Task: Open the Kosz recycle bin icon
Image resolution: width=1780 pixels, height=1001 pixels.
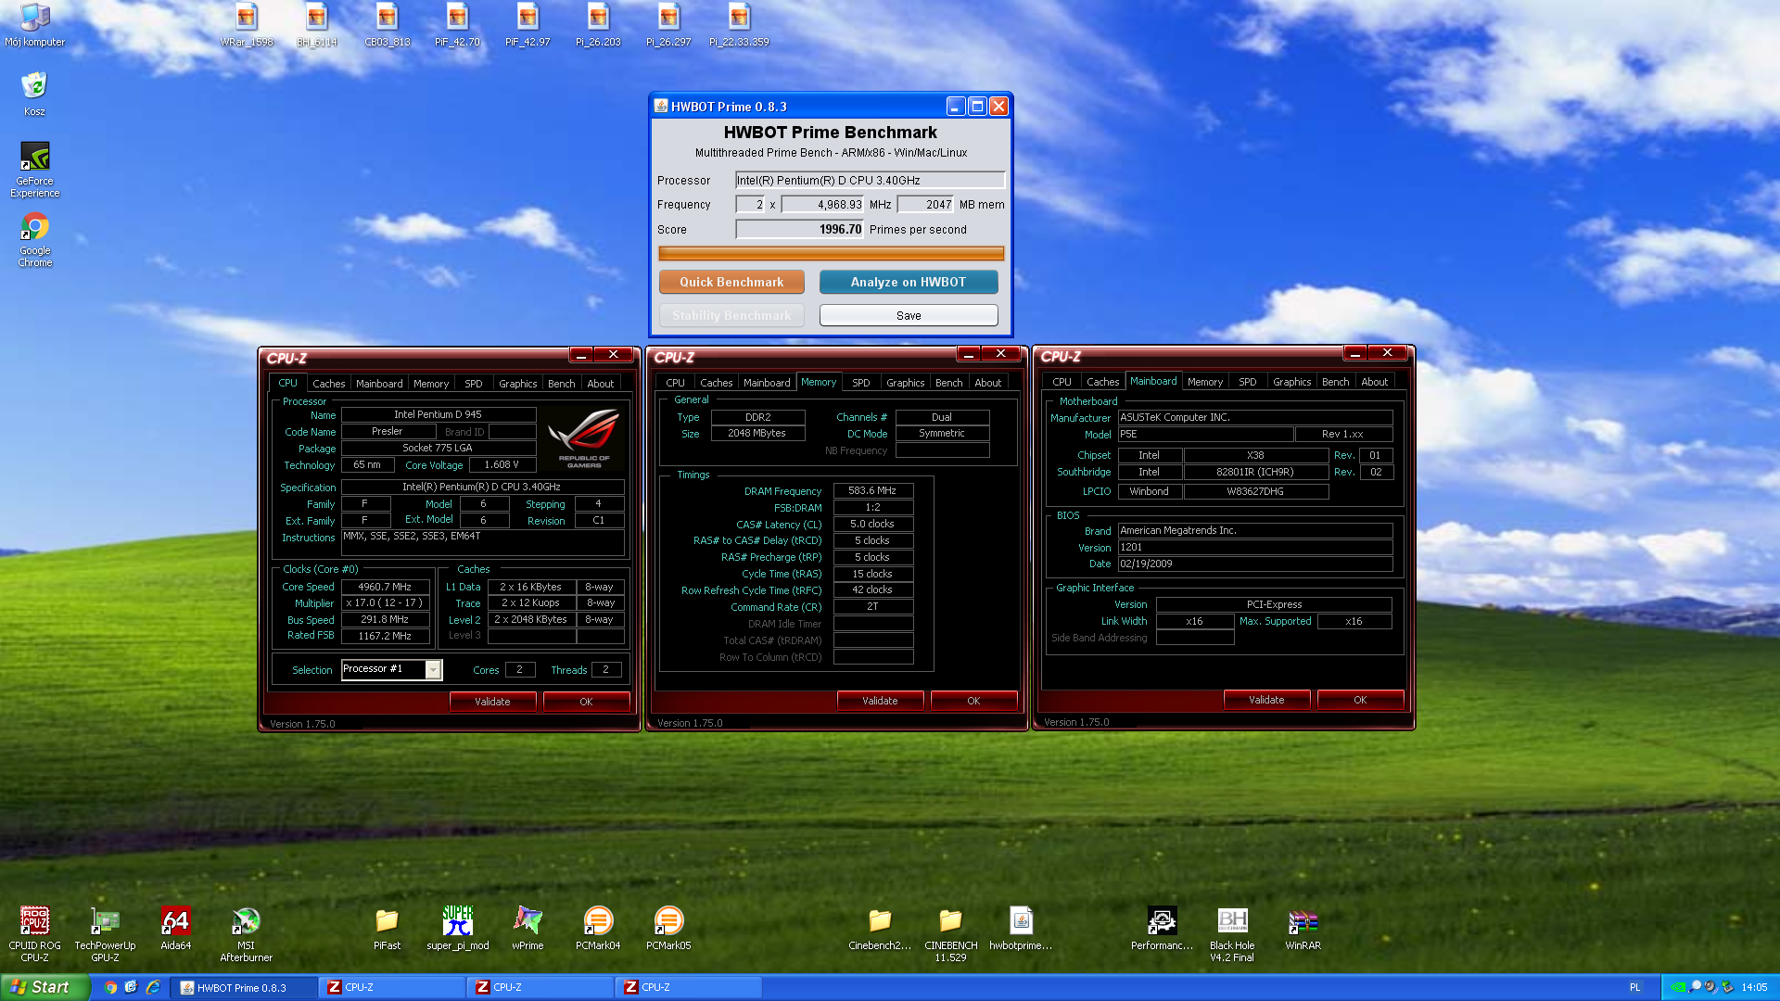Action: point(34,94)
